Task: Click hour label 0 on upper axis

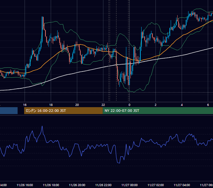Action: [x=129, y=105]
